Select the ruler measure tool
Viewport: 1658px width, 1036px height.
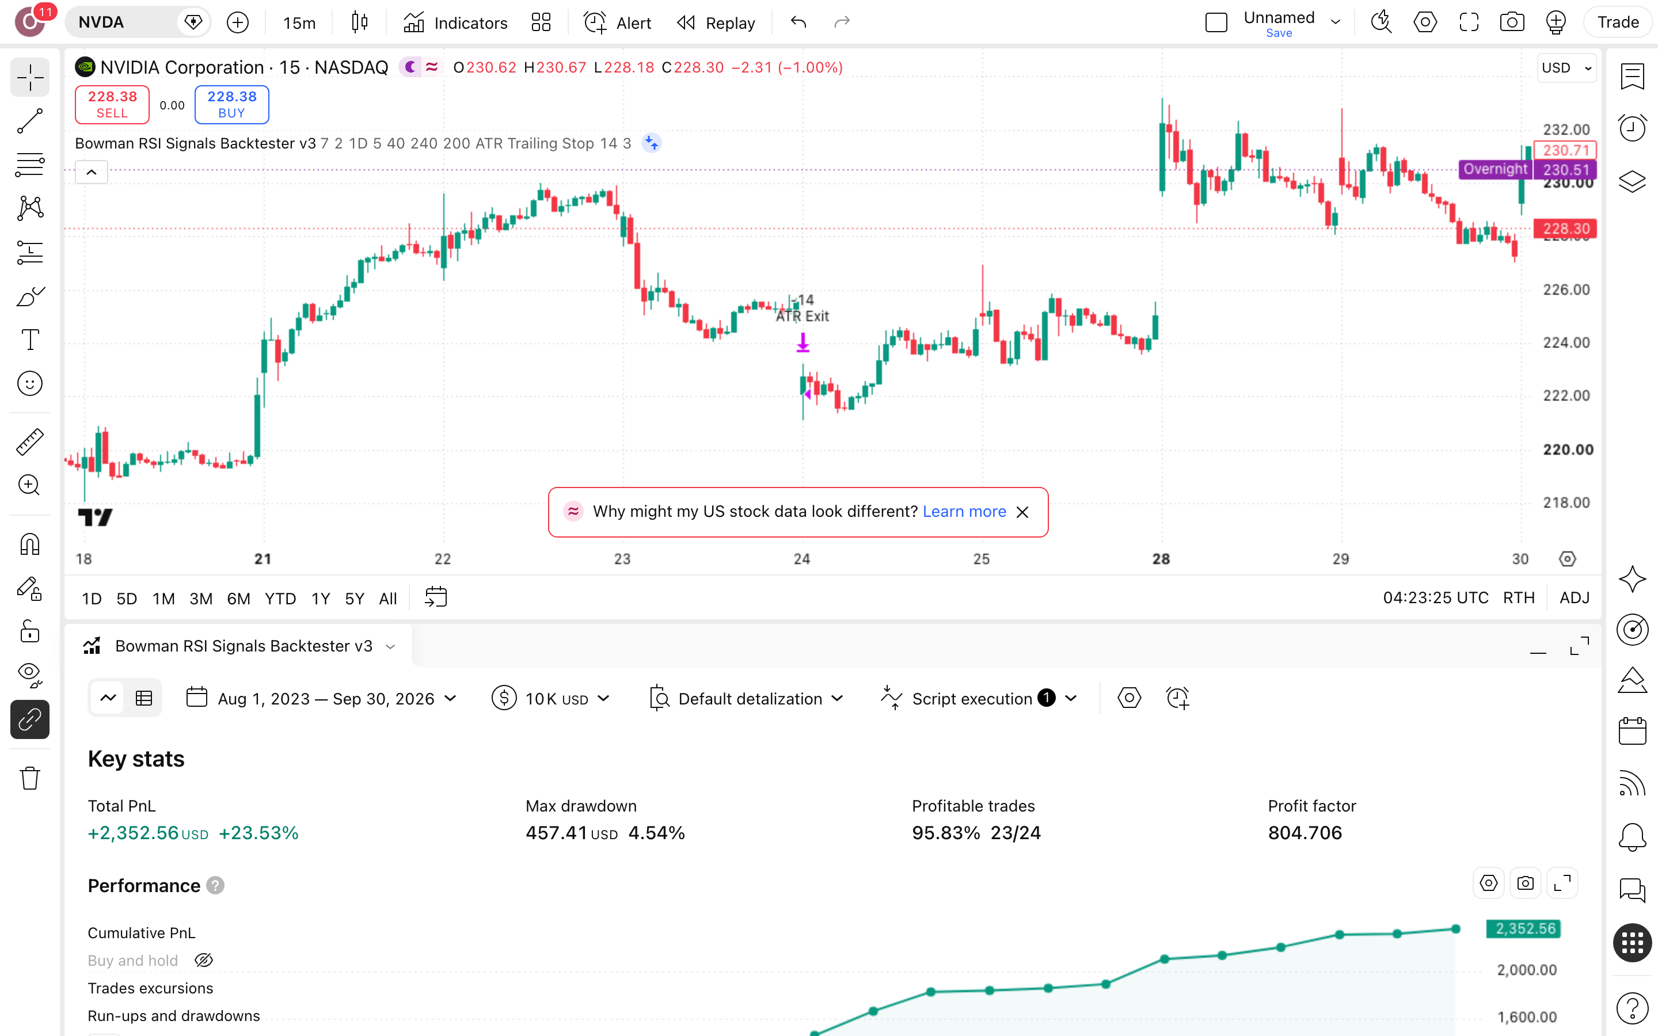click(30, 441)
